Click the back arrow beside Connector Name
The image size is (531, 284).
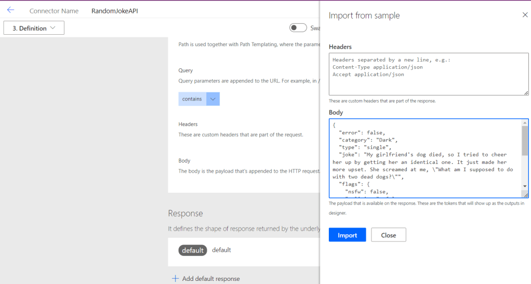[x=10, y=10]
